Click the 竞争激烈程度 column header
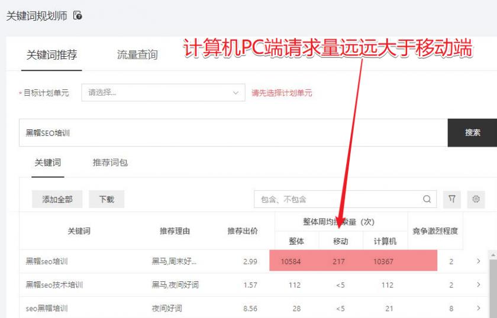This screenshot has height=318, width=497. pyautogui.click(x=435, y=231)
